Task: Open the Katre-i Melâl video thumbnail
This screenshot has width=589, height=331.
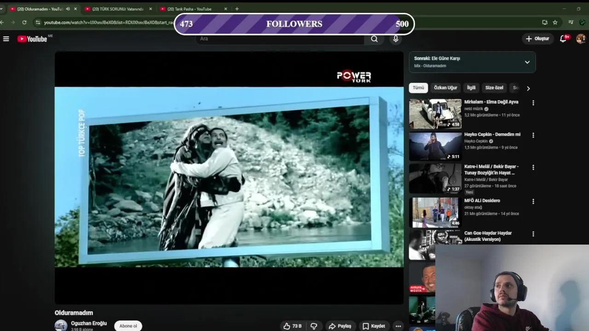Action: [435, 178]
